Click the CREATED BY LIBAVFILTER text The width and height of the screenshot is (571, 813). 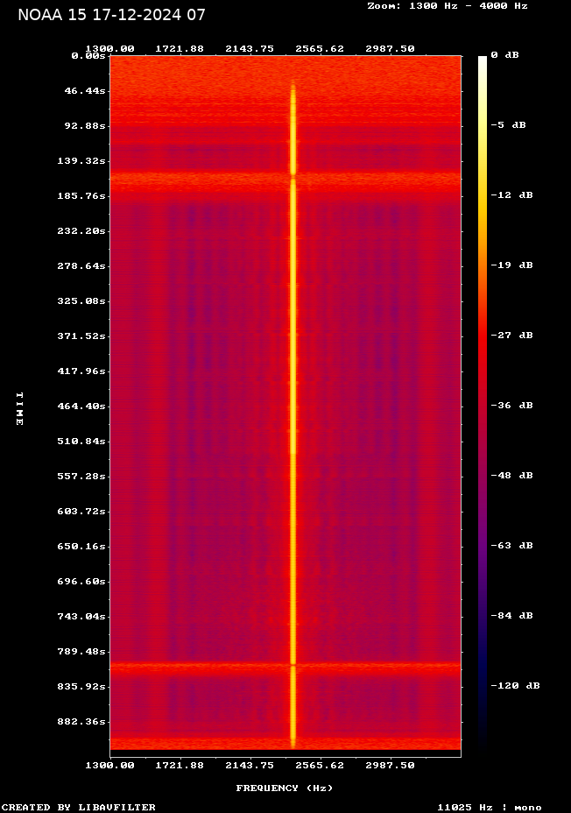point(78,807)
